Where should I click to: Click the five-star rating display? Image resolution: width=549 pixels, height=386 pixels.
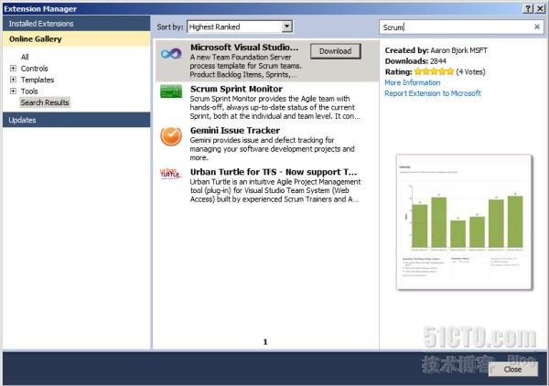[434, 71]
